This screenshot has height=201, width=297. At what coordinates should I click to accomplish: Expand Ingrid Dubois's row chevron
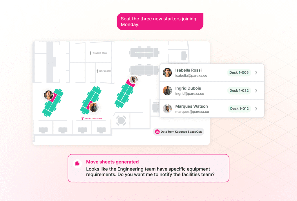tap(256, 91)
